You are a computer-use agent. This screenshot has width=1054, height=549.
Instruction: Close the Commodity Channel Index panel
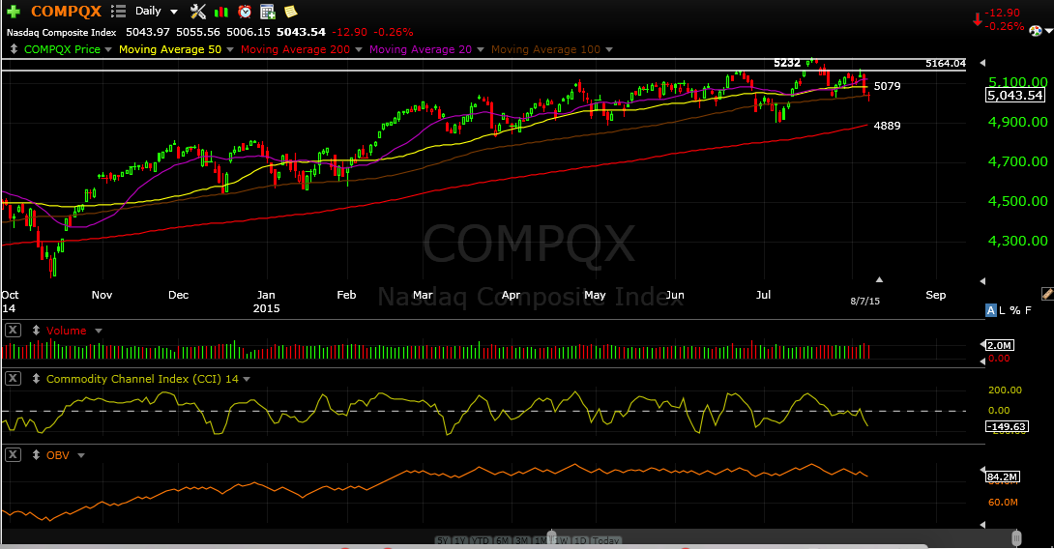coord(13,378)
